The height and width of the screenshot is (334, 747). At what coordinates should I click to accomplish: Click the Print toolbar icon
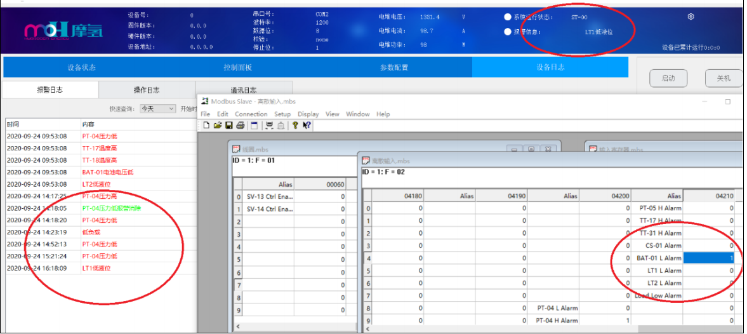239,126
